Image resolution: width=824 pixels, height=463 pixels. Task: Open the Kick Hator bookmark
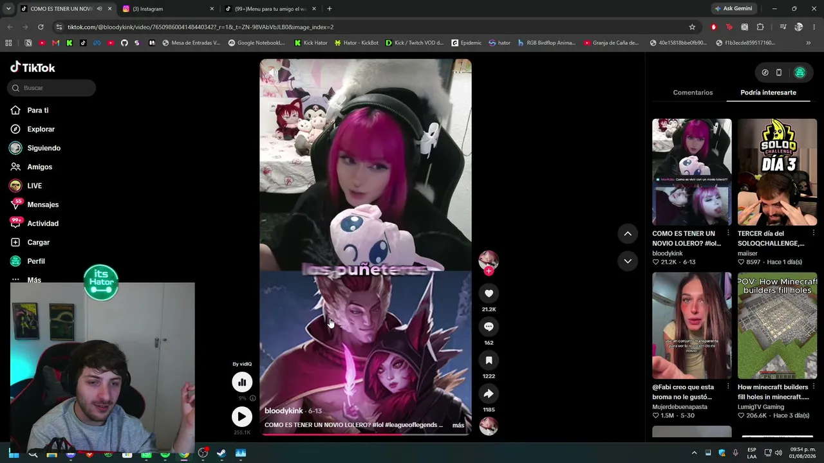311,43
